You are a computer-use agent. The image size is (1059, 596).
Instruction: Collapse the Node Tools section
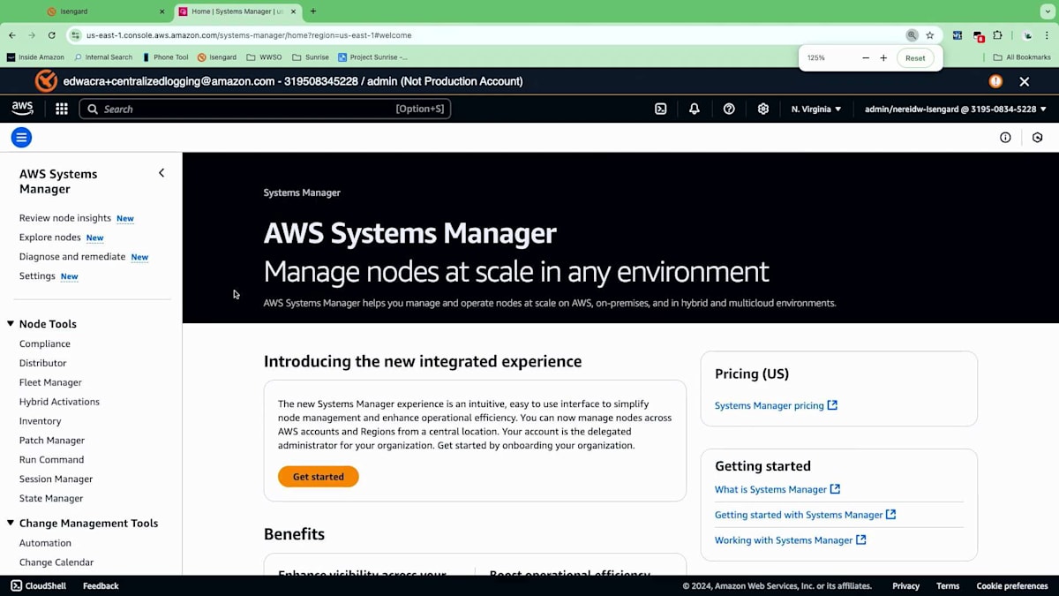coord(11,324)
